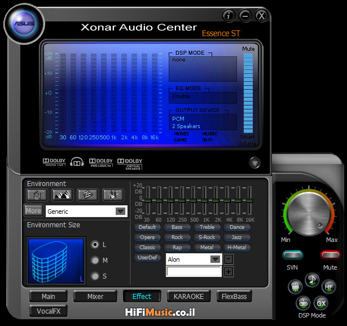
Task: Click the EQ MODE Disable display box
Action: point(203,98)
